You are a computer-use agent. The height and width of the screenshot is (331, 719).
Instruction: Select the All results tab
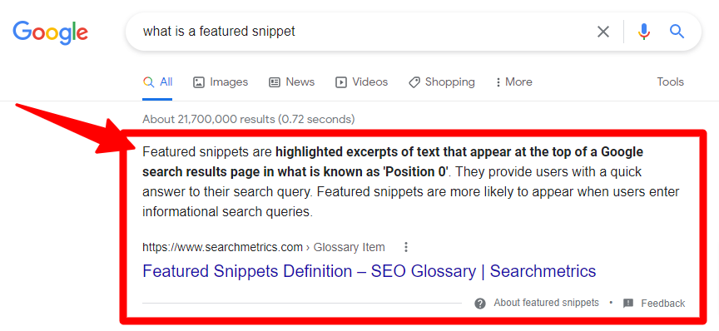[157, 82]
